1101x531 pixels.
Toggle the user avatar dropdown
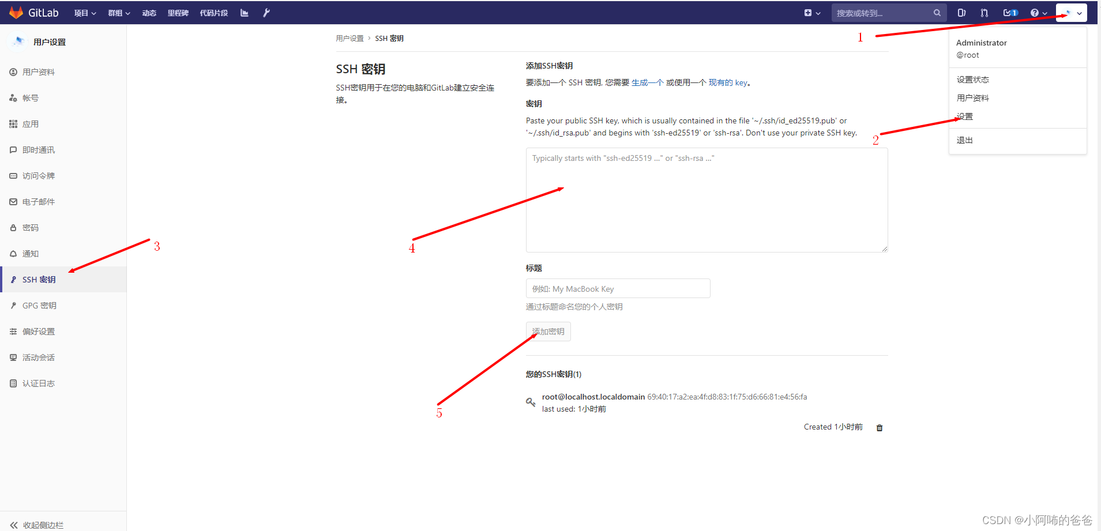click(x=1072, y=13)
